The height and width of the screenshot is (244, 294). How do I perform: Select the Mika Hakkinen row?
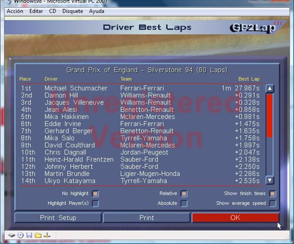[140, 116]
